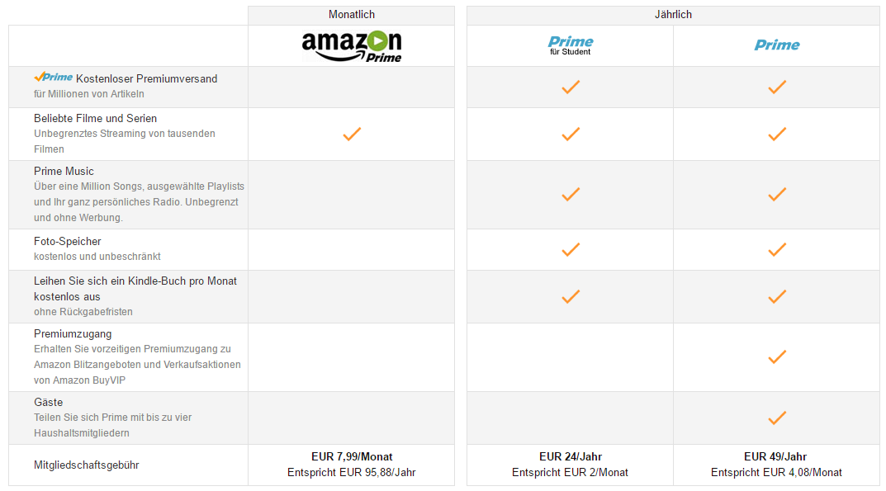Click the small Prime badge beside Kostenloser Premiumversand
This screenshot has width=886, height=491.
tap(53, 77)
